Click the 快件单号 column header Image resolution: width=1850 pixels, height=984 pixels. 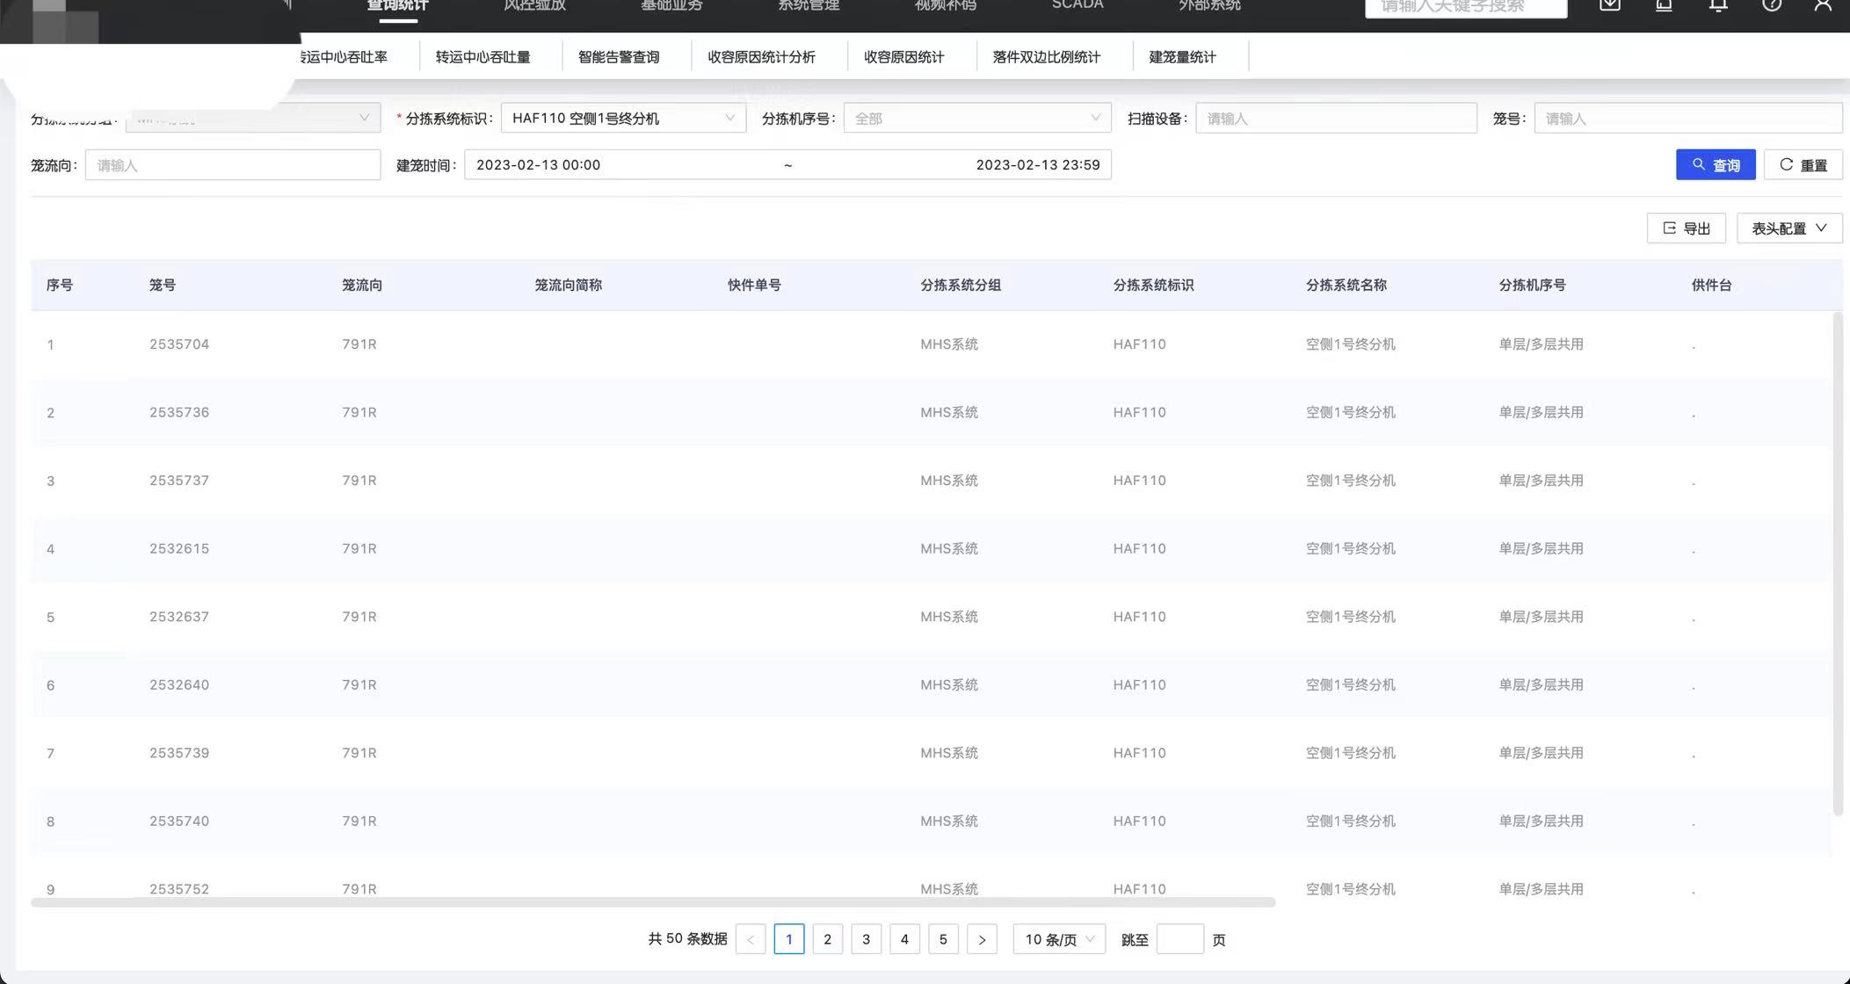click(x=755, y=286)
